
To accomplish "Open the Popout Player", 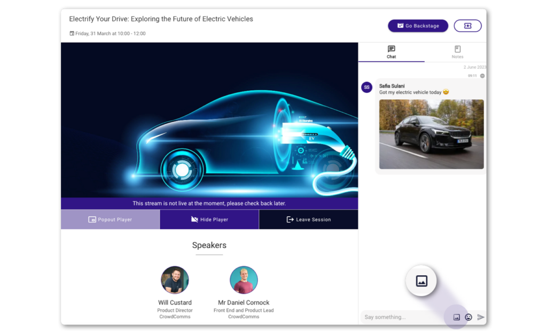I will [x=110, y=219].
